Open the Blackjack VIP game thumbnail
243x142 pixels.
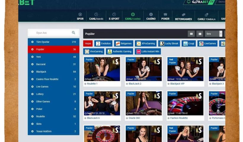coord(185,69)
